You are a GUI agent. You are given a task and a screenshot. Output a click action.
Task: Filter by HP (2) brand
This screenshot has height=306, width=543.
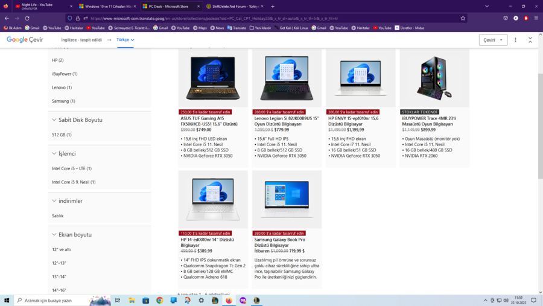(58, 60)
